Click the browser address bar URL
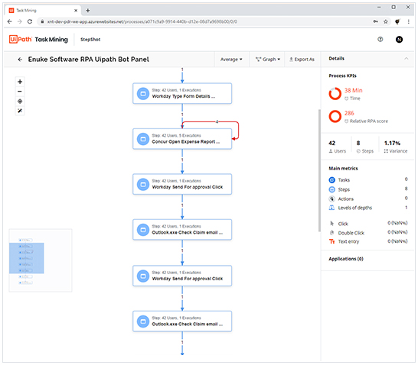Viewport: 418px width, 365px height. (x=142, y=21)
